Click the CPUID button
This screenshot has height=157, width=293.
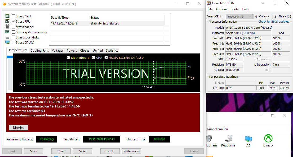click(x=110, y=151)
